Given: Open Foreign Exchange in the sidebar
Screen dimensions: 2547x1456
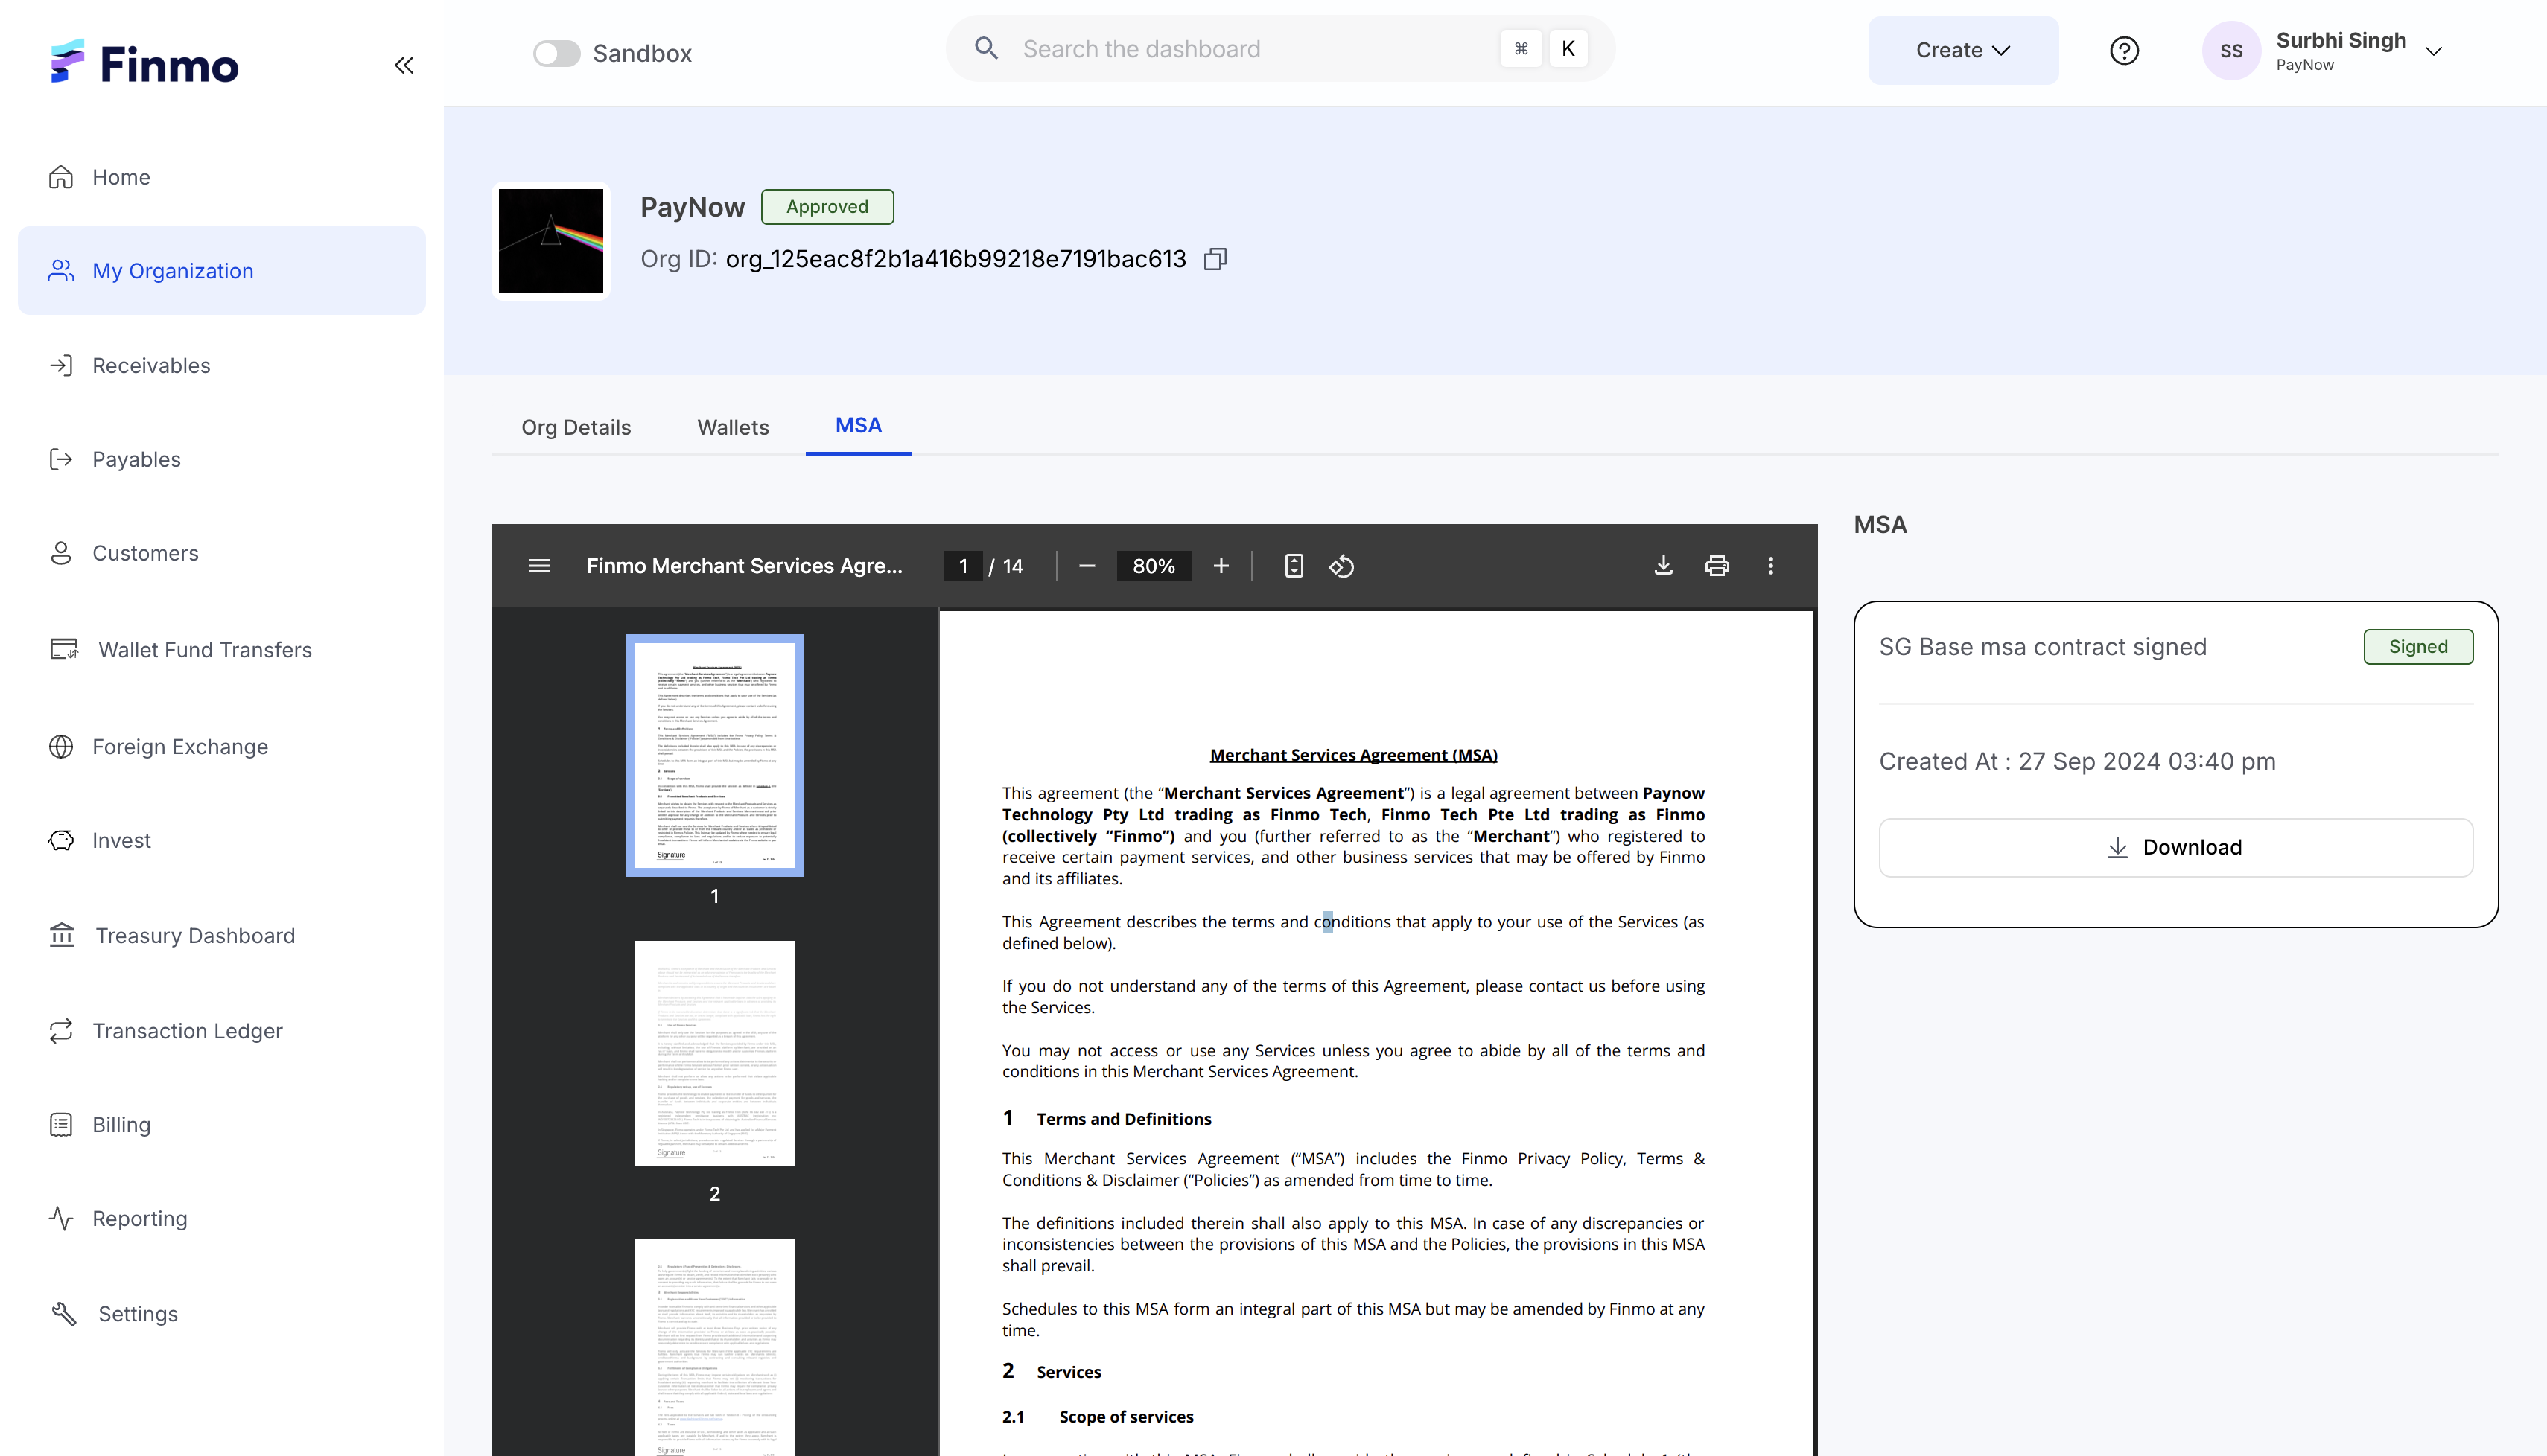Looking at the screenshot, I should 221,747.
